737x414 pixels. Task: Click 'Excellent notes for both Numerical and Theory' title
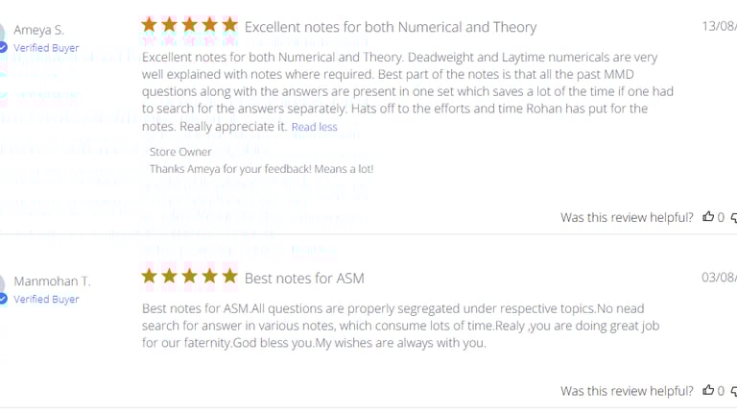pos(391,27)
